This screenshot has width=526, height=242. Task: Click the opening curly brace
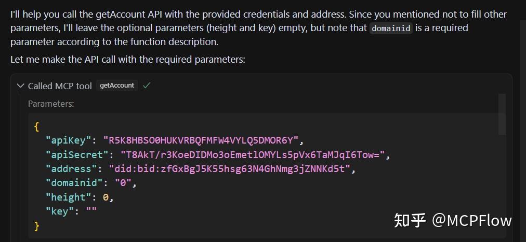tap(36, 126)
